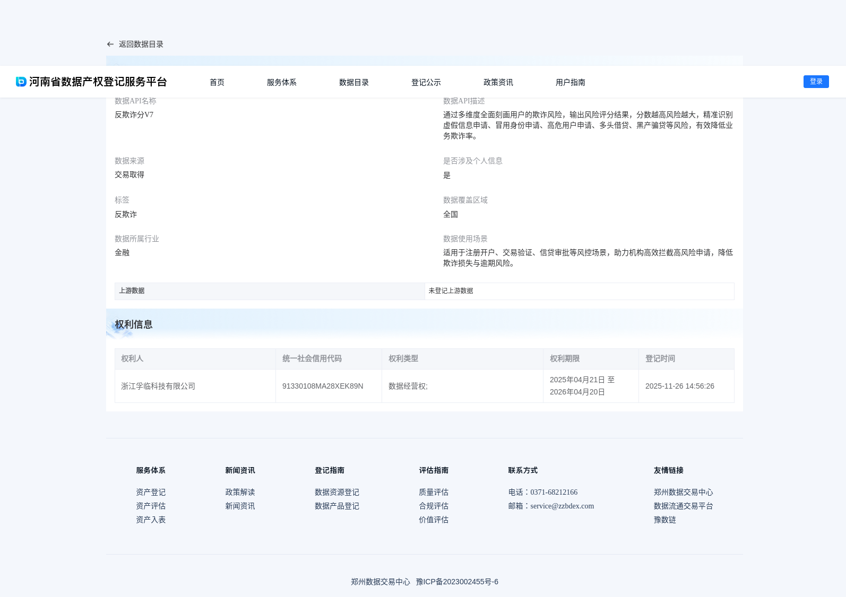Click email service@zzbdex.com
The image size is (846, 597).
coord(562,506)
